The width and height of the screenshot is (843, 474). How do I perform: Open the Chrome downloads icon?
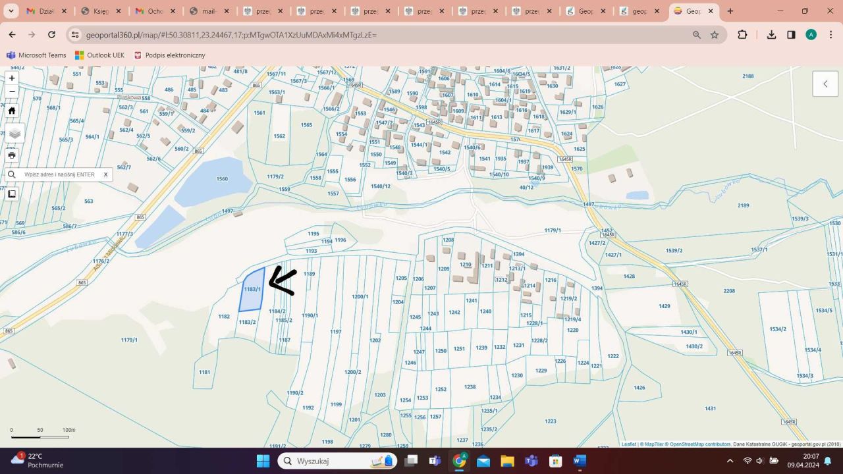(x=771, y=35)
